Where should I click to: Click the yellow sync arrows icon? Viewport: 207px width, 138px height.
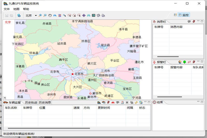pos(136,102)
